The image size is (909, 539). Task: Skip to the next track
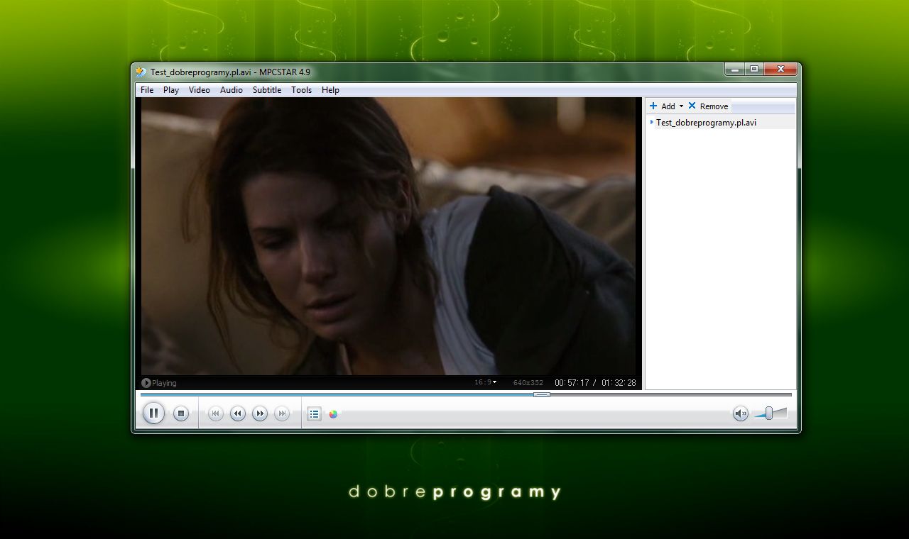pos(282,413)
